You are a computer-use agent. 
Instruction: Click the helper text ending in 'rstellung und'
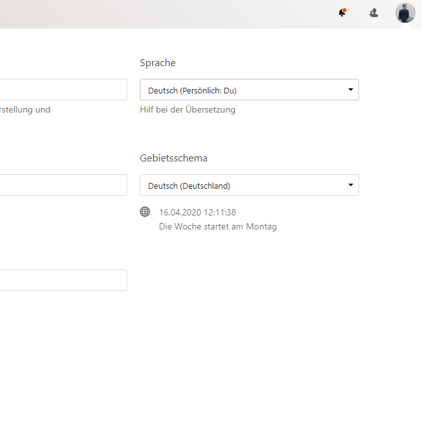pyautogui.click(x=25, y=109)
